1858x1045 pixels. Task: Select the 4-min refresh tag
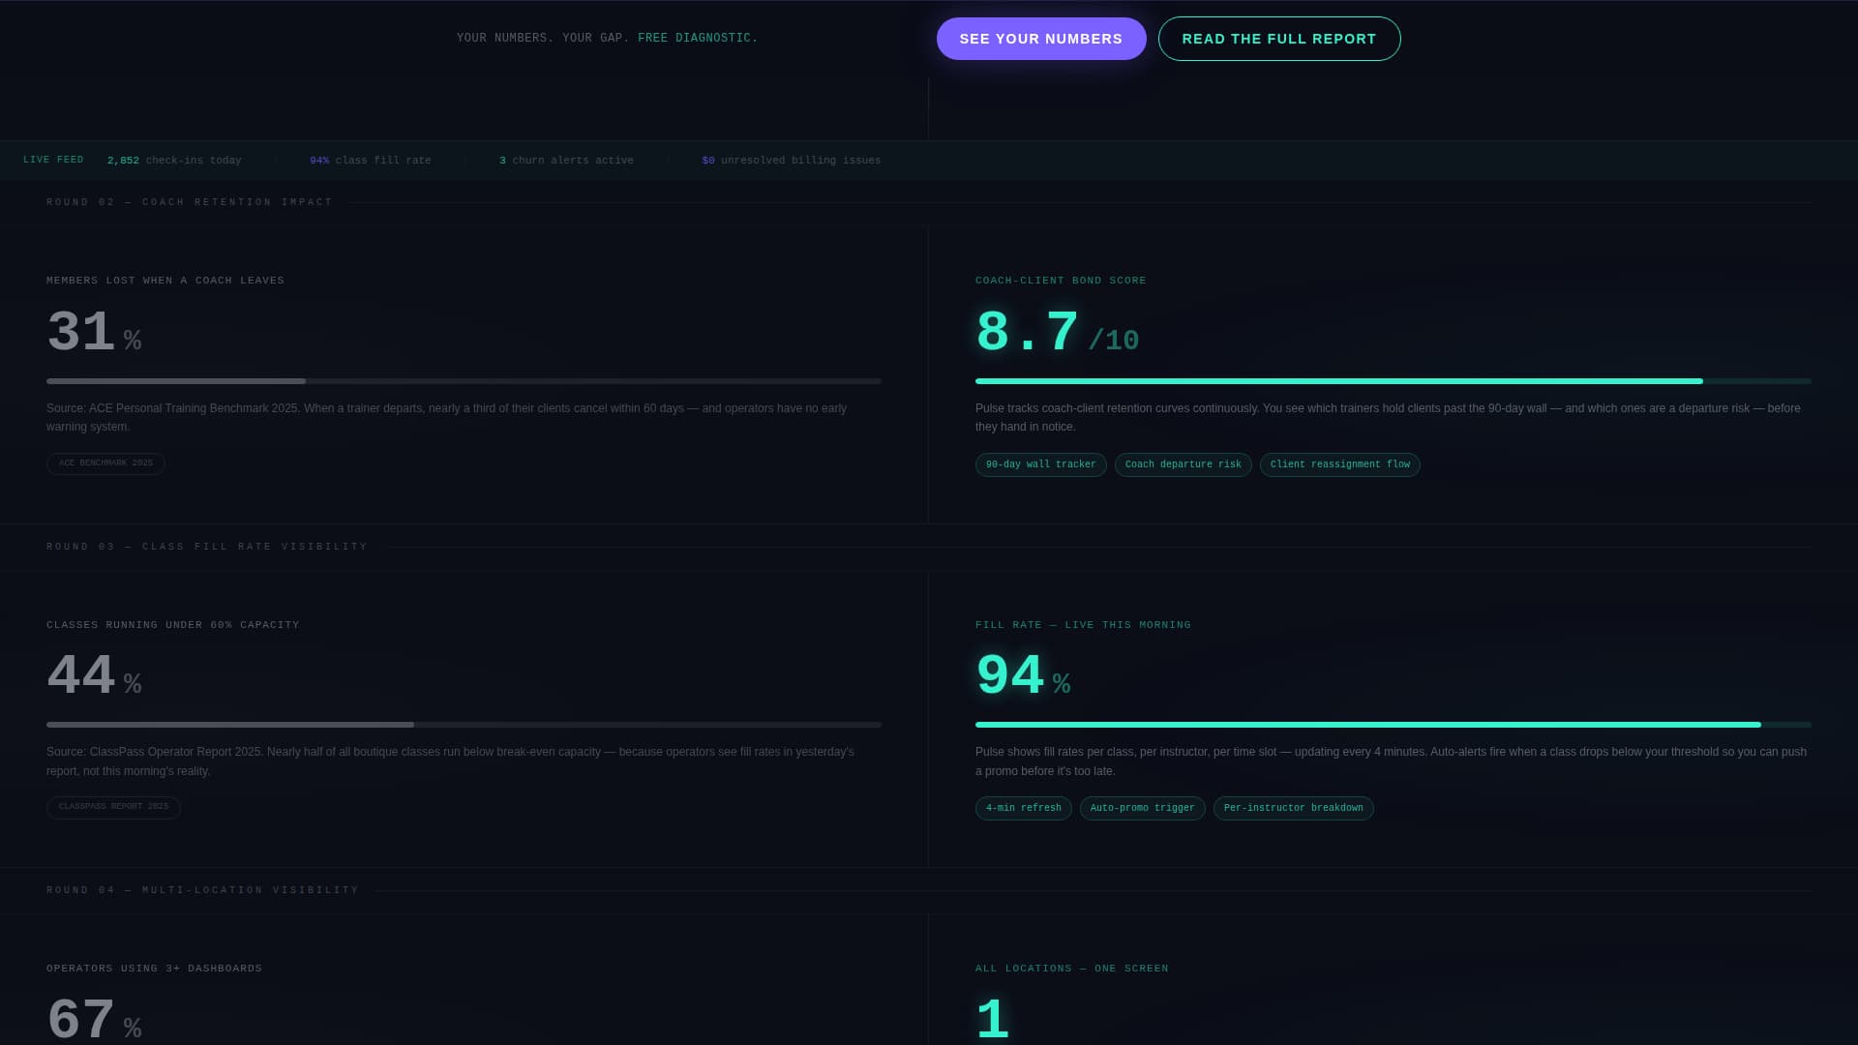(x=1024, y=808)
